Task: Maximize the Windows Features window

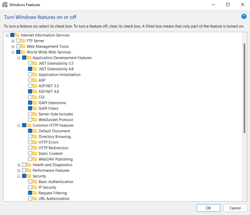Action: coord(228,4)
